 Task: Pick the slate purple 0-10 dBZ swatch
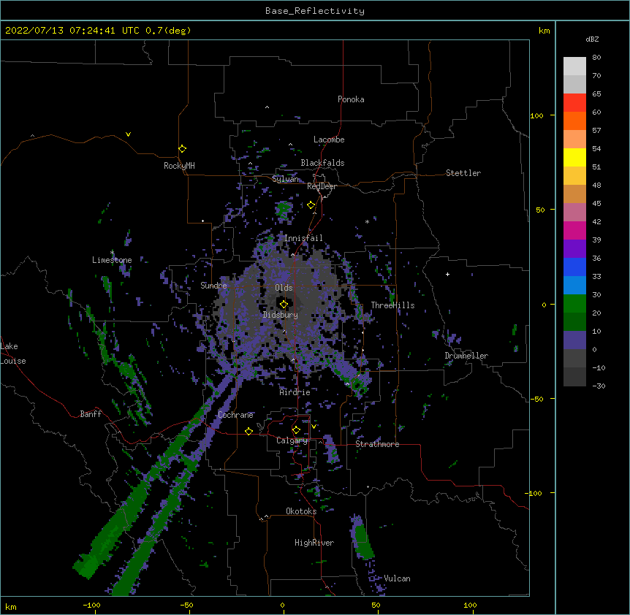[x=574, y=340]
